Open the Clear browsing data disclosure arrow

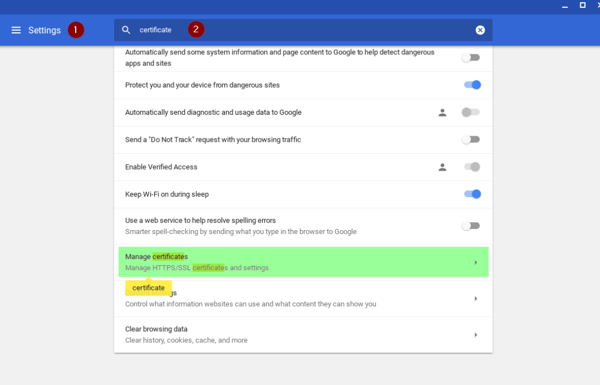pyautogui.click(x=475, y=334)
